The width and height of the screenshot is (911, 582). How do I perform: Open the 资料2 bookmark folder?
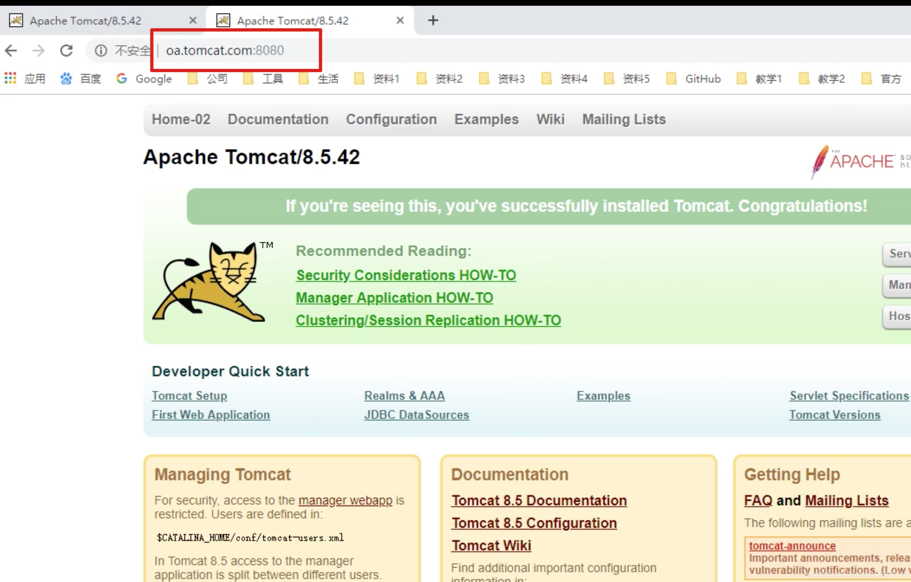439,78
